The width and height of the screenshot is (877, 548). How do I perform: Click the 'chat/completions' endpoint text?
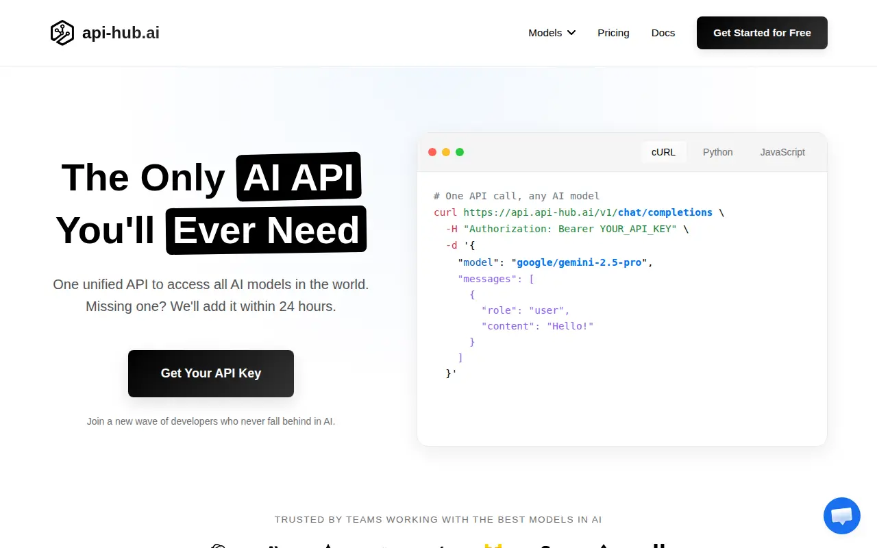pos(665,212)
